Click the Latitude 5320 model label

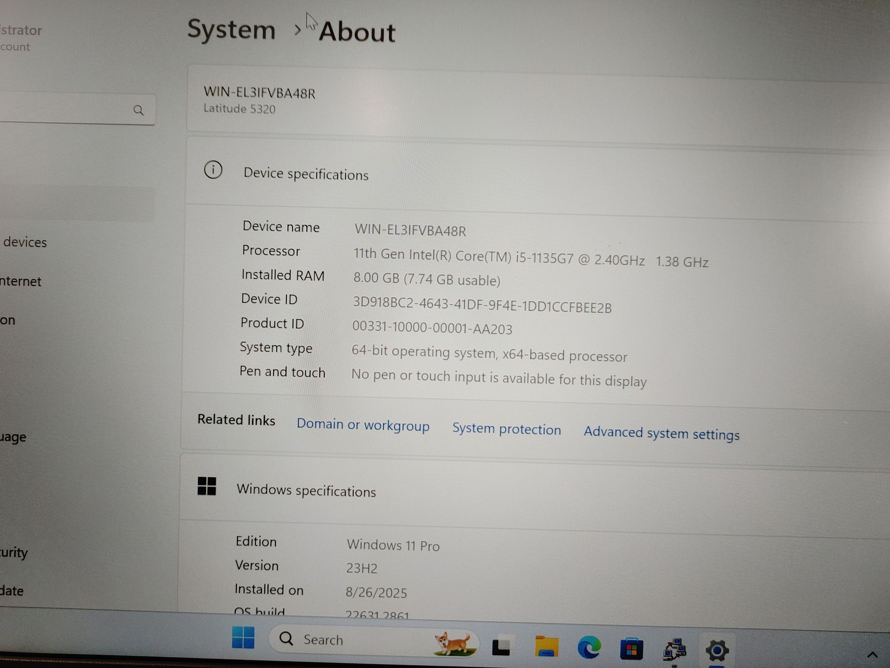239,109
